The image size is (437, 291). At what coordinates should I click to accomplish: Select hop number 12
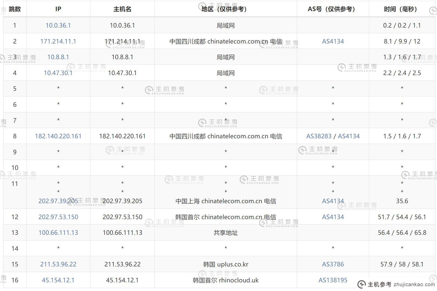click(x=15, y=217)
